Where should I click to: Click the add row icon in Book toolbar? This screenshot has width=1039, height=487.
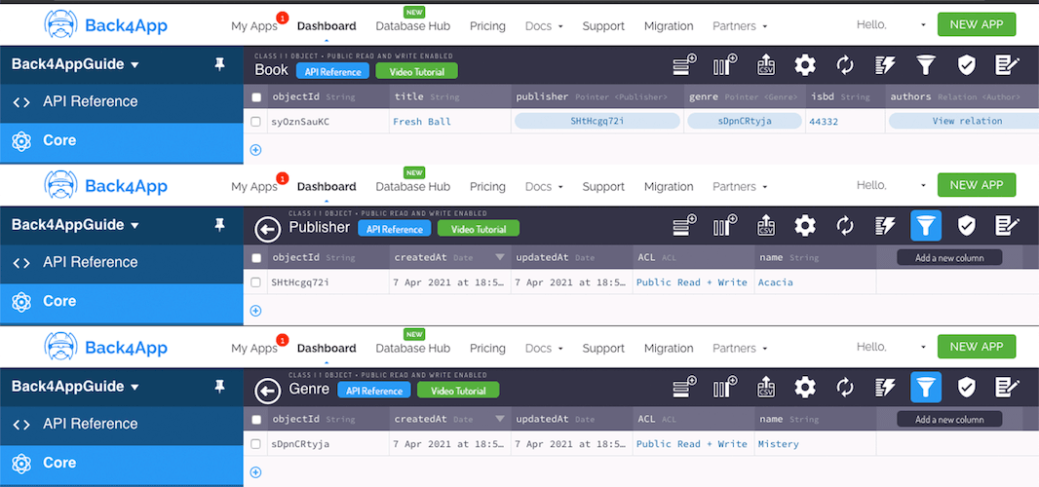point(685,65)
